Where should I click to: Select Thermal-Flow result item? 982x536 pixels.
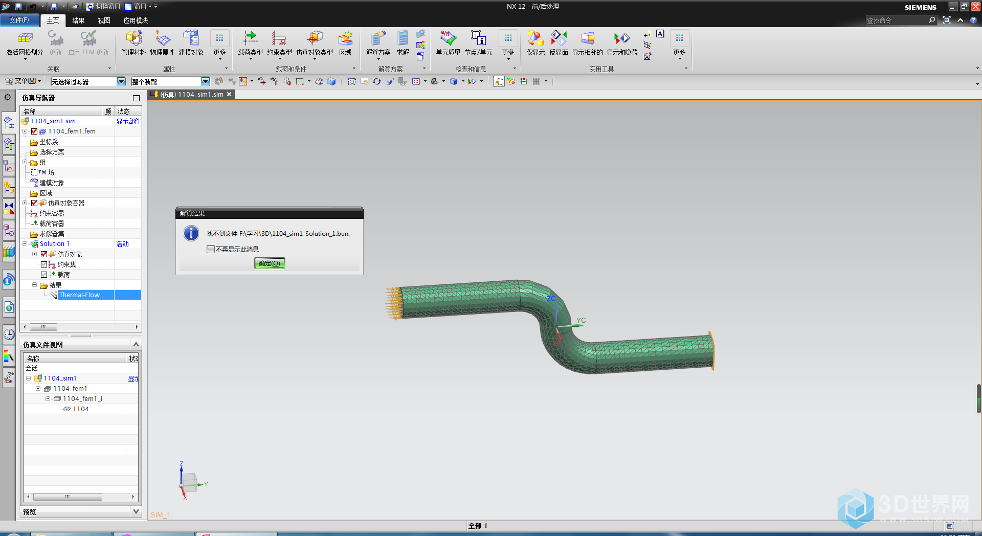tap(79, 295)
